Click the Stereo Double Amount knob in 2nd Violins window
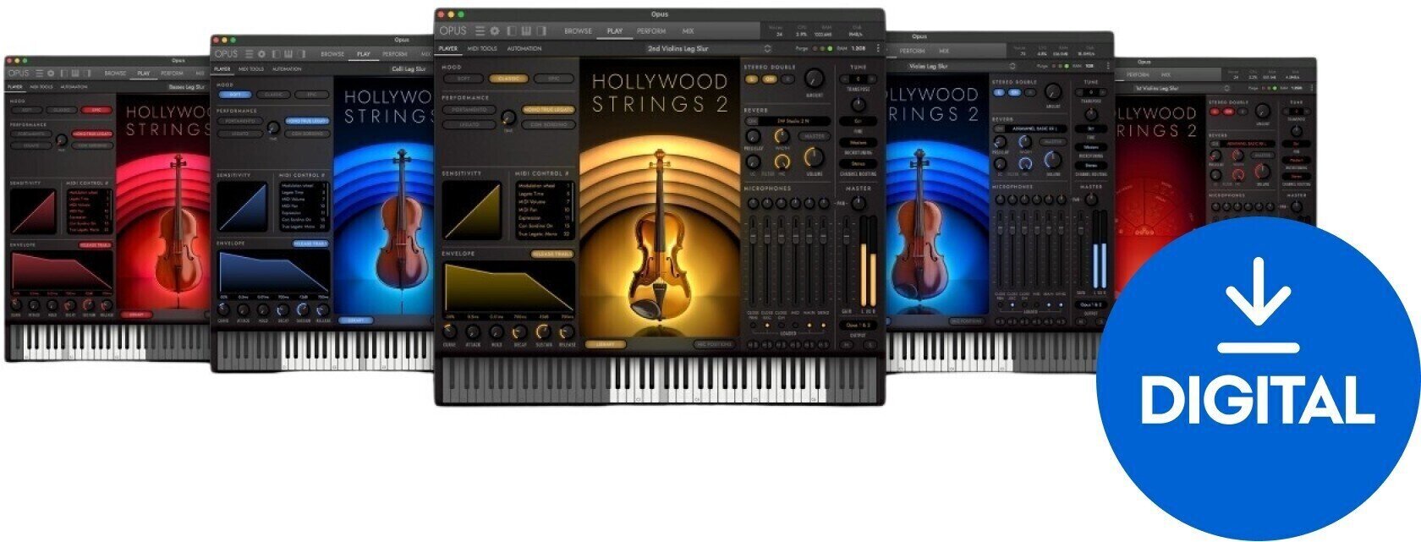Image resolution: width=1421 pixels, height=542 pixels. (814, 79)
